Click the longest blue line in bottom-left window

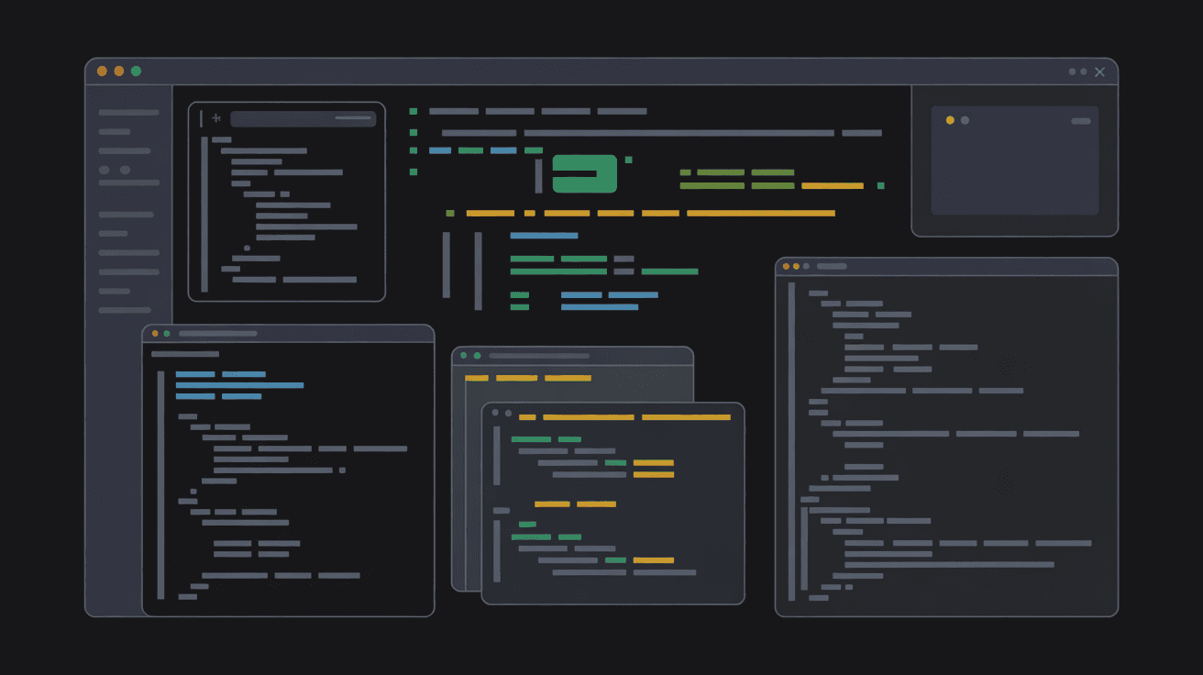(239, 385)
